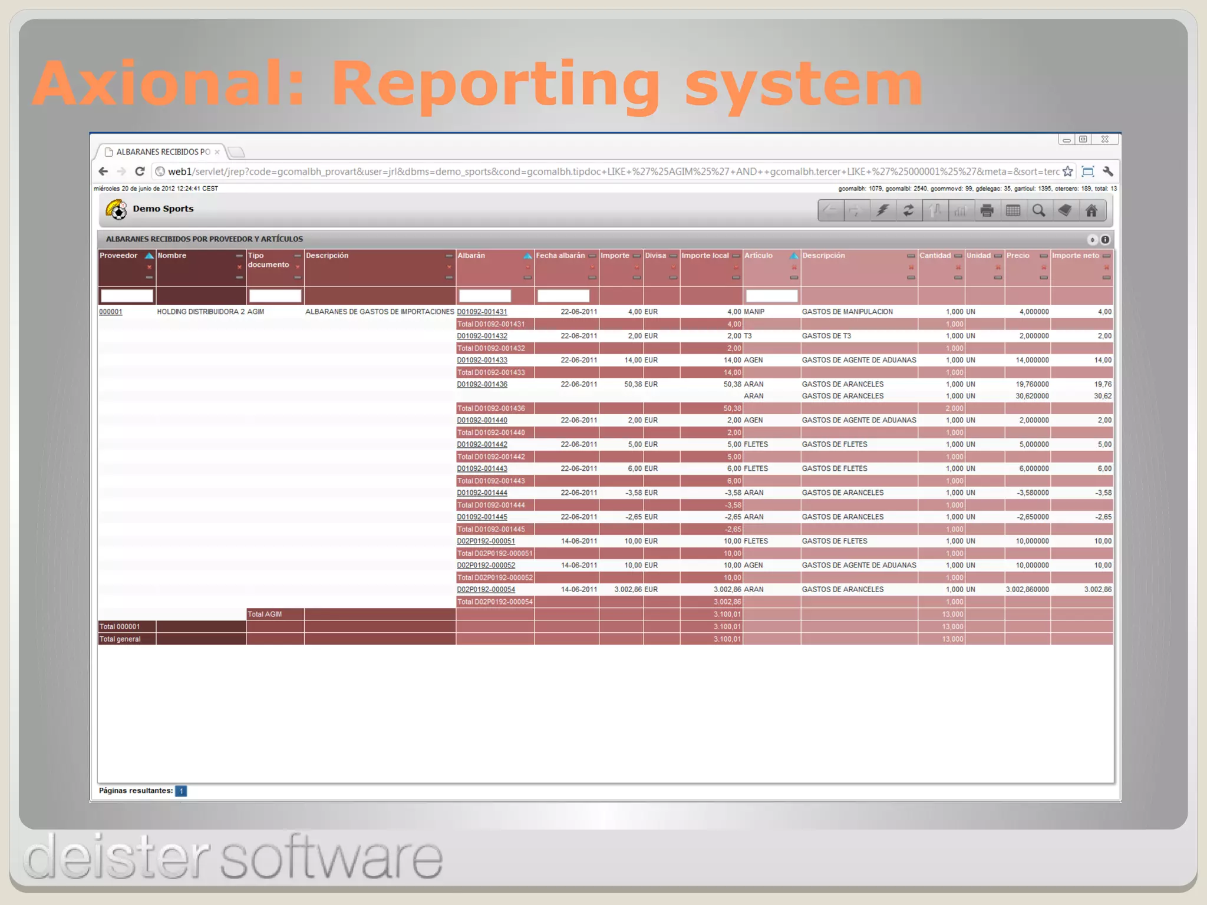Click the lightning bolt toolbar icon
The width and height of the screenshot is (1207, 905).
point(882,210)
